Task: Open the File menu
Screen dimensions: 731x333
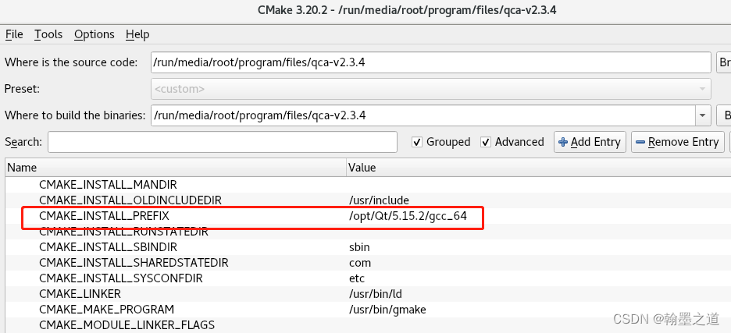Action: click(x=14, y=34)
